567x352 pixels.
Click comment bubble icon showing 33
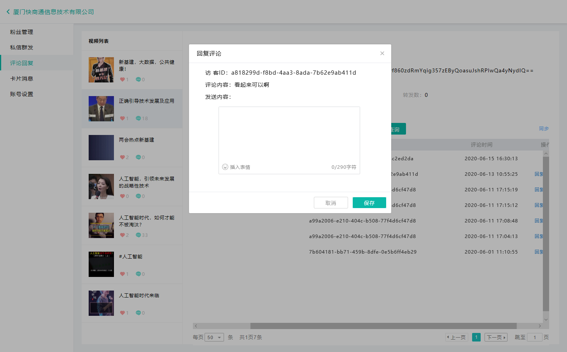138,235
